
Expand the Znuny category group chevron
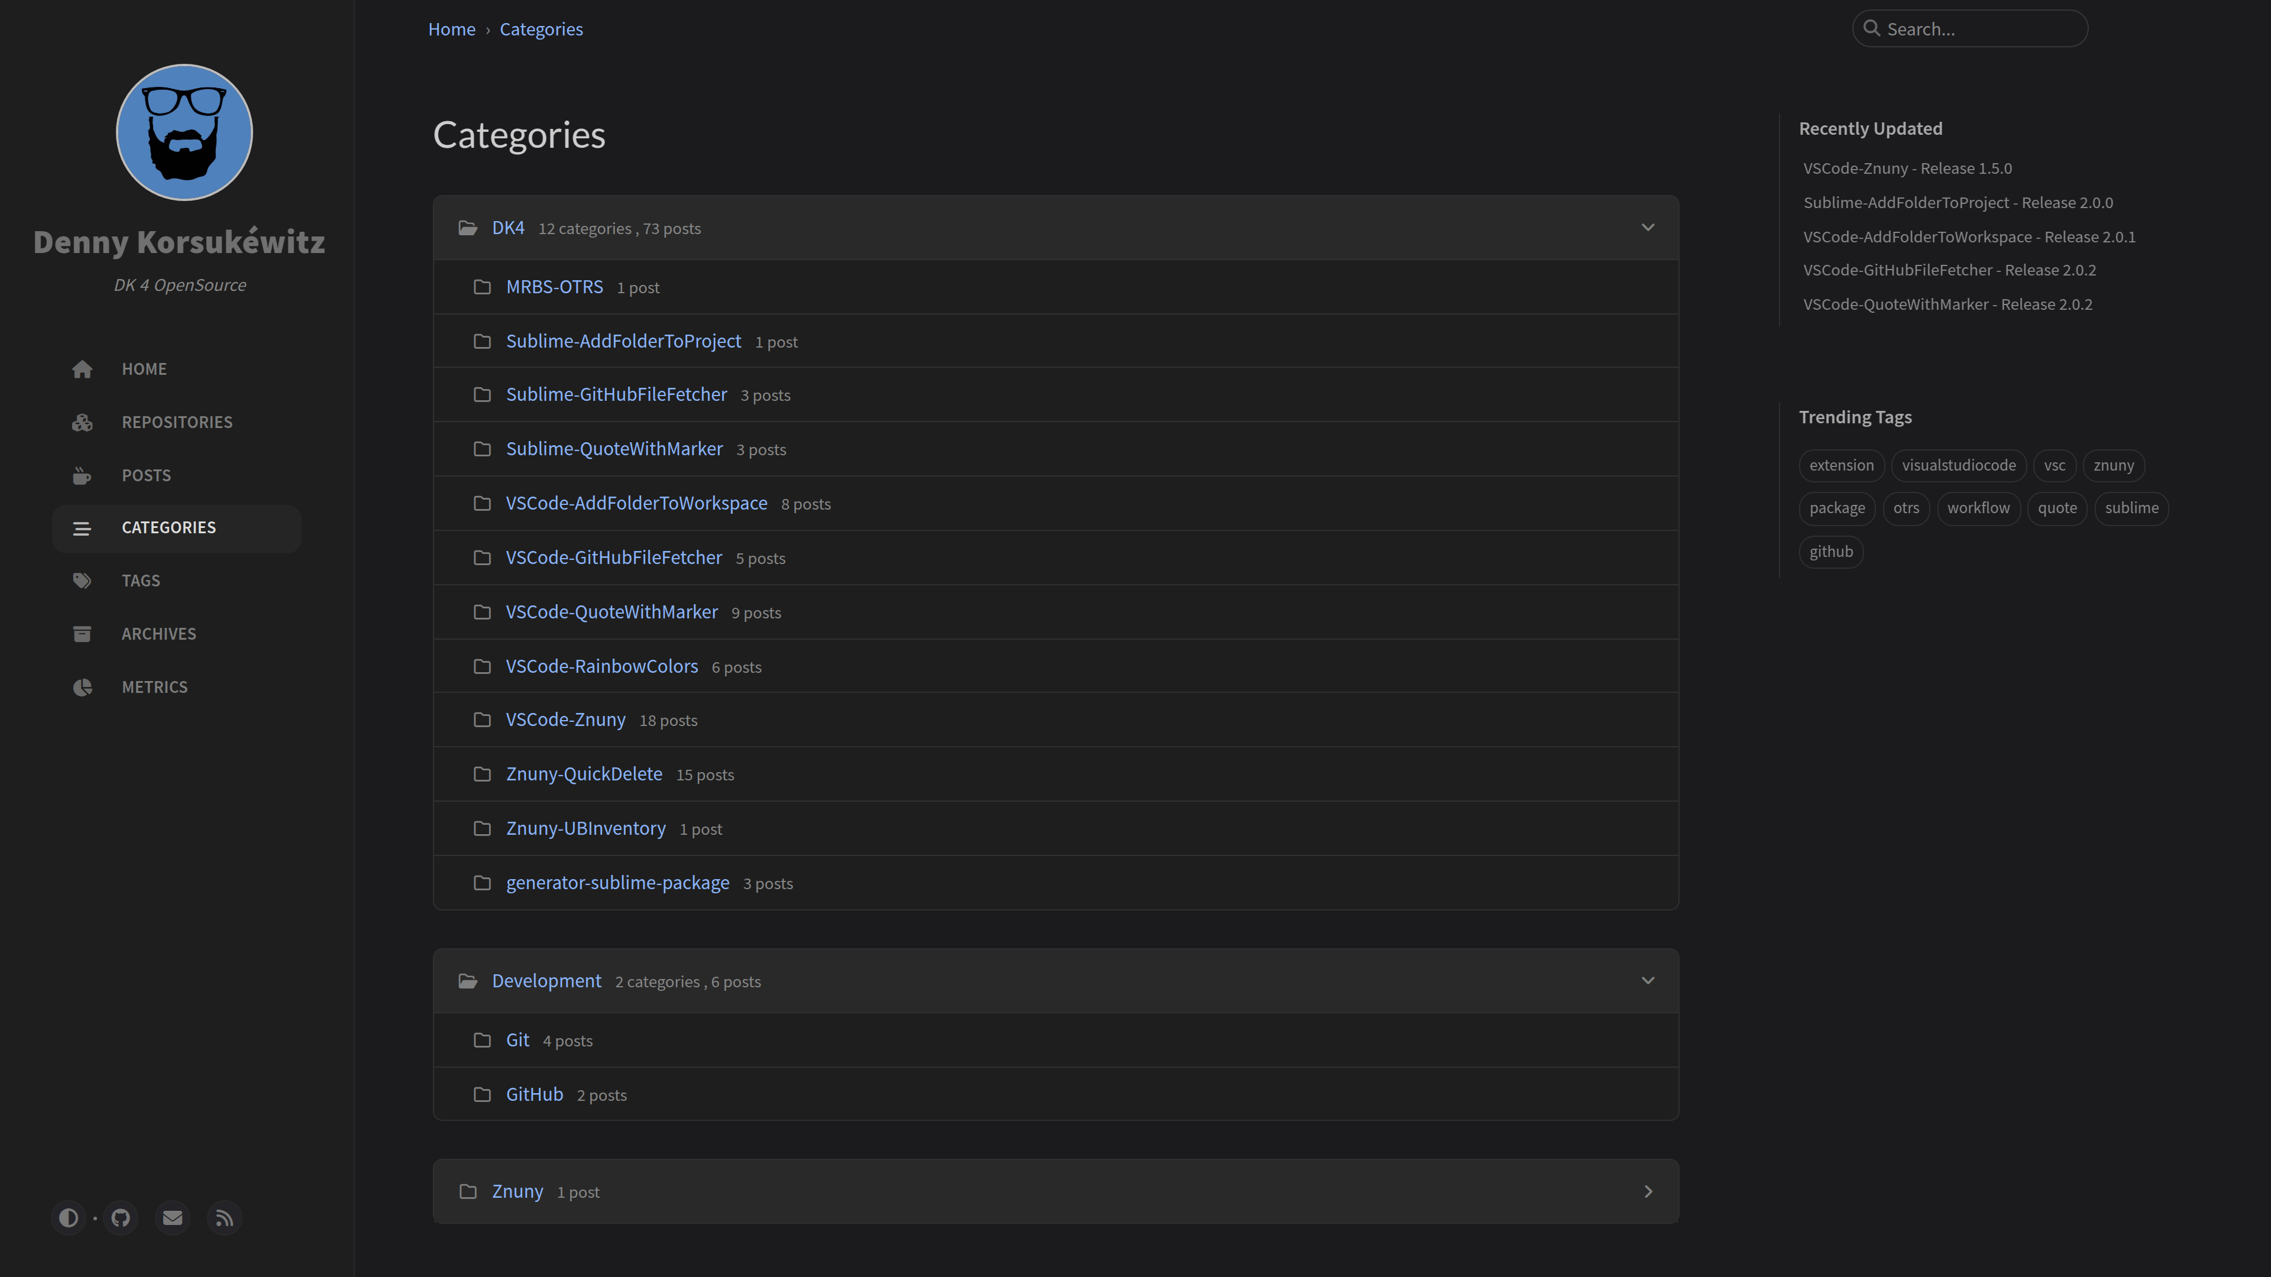point(1648,1191)
